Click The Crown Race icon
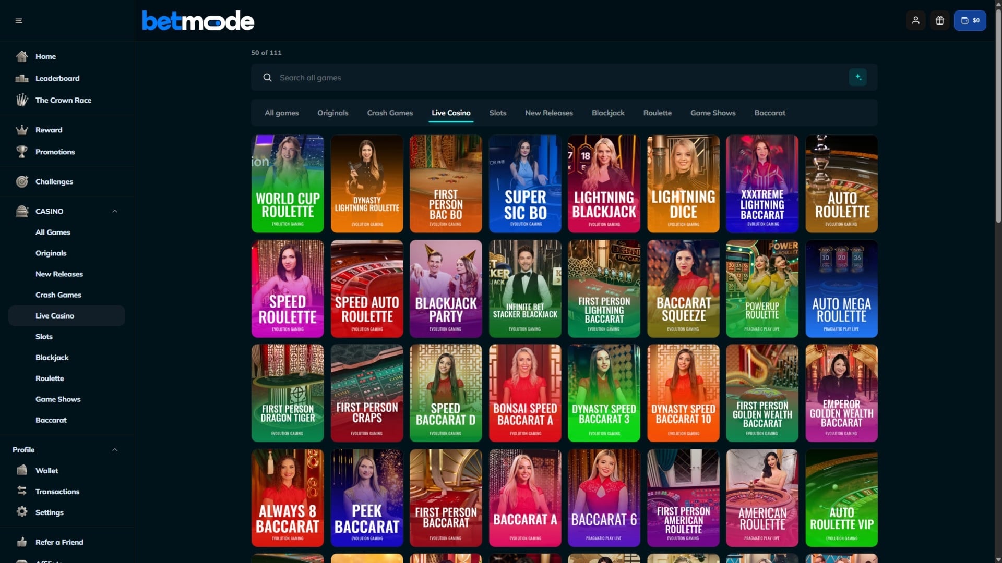 pyautogui.click(x=22, y=100)
